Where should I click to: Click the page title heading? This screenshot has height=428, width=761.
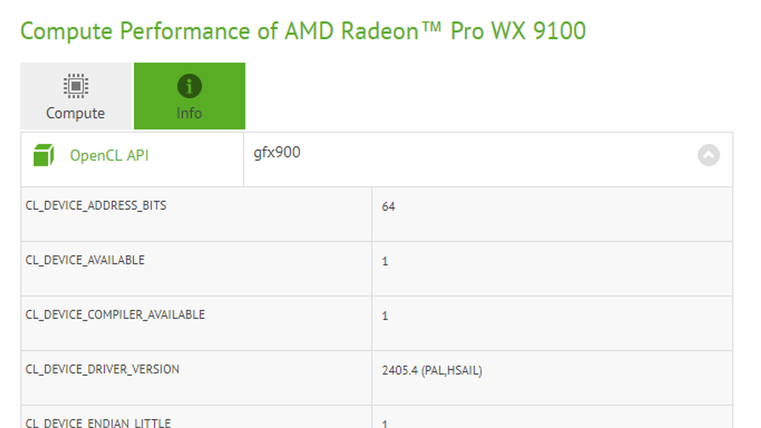(303, 31)
